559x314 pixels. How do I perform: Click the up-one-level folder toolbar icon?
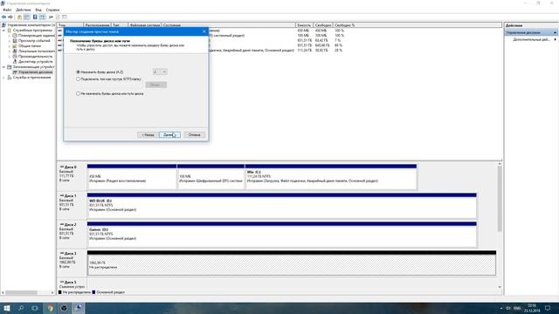point(19,17)
